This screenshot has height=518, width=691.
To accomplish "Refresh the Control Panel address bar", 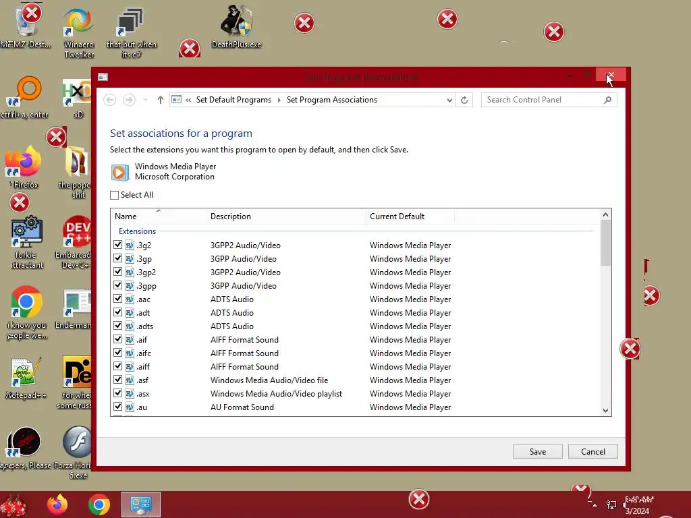I will click(x=464, y=100).
